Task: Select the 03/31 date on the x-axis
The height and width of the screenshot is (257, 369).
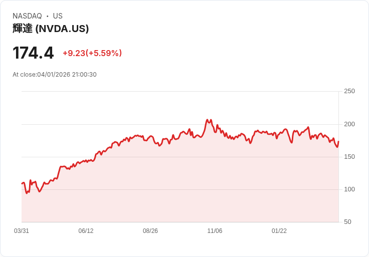Action: pos(22,231)
